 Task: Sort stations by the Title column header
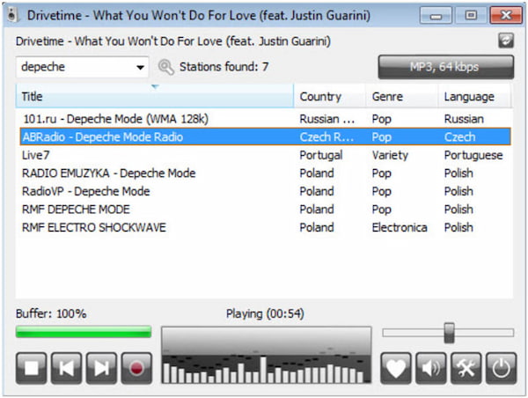tap(155, 96)
